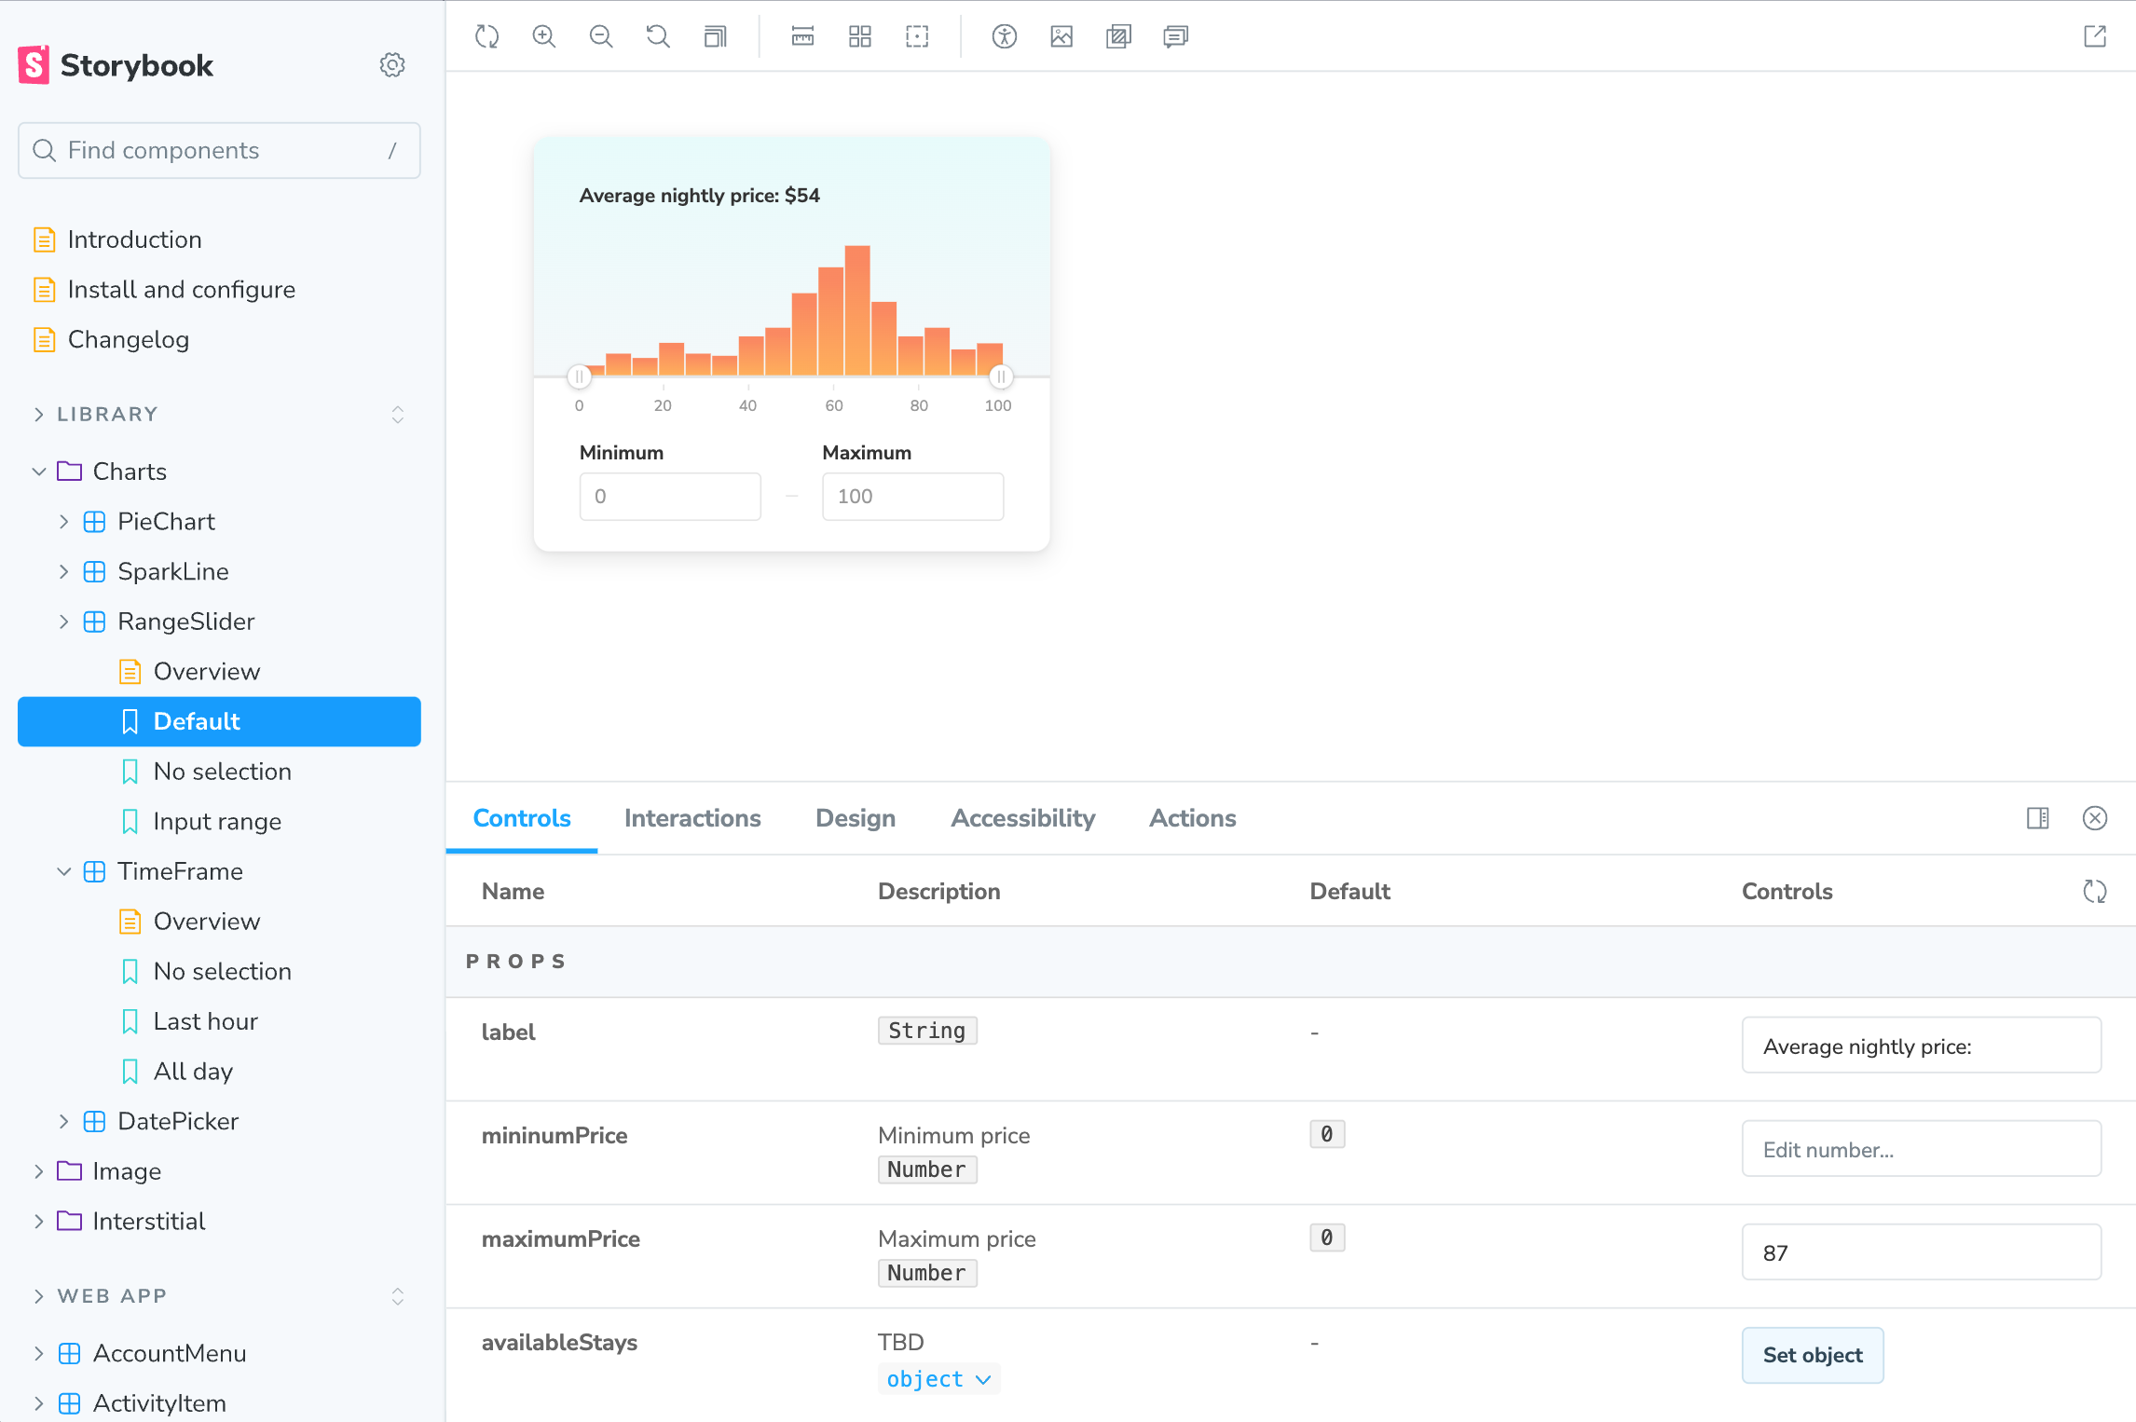Switch to the Interactions tab
2136x1422 pixels.
point(692,818)
